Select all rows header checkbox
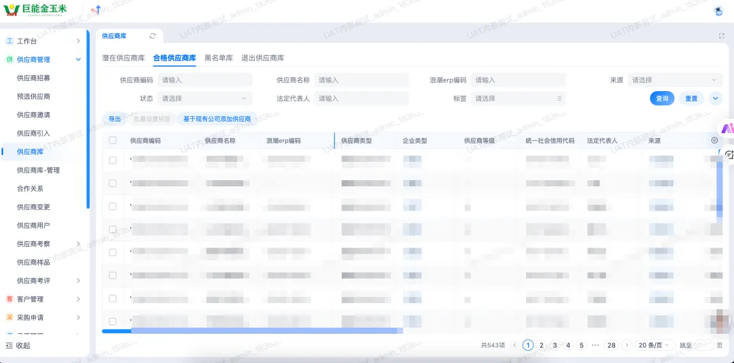Image resolution: width=734 pixels, height=363 pixels. 113,141
